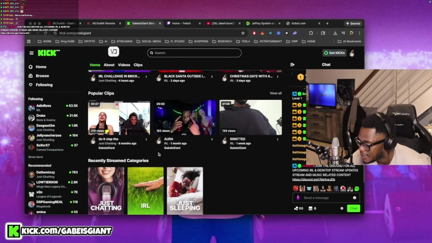Open options for IRL CHALLENGE IN BRICK video
The height and width of the screenshot is (243, 432).
[146, 77]
